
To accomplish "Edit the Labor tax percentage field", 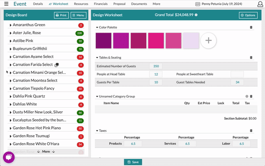I will (242, 144).
